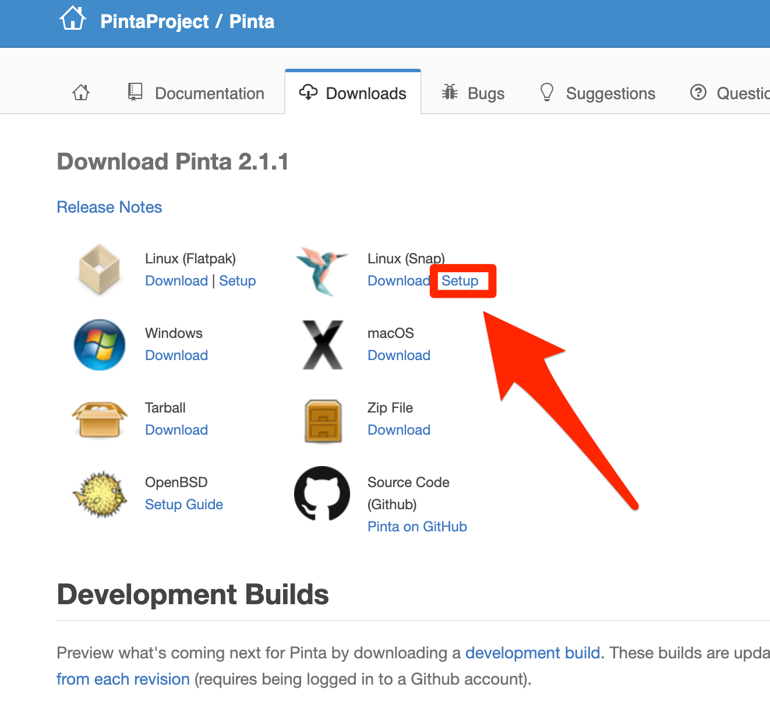
Task: Click the OpenBSD pufferfish icon
Action: click(100, 494)
